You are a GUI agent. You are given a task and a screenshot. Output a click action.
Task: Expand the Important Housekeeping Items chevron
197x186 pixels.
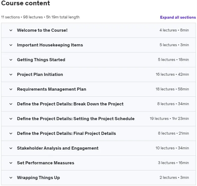coord(11,45)
